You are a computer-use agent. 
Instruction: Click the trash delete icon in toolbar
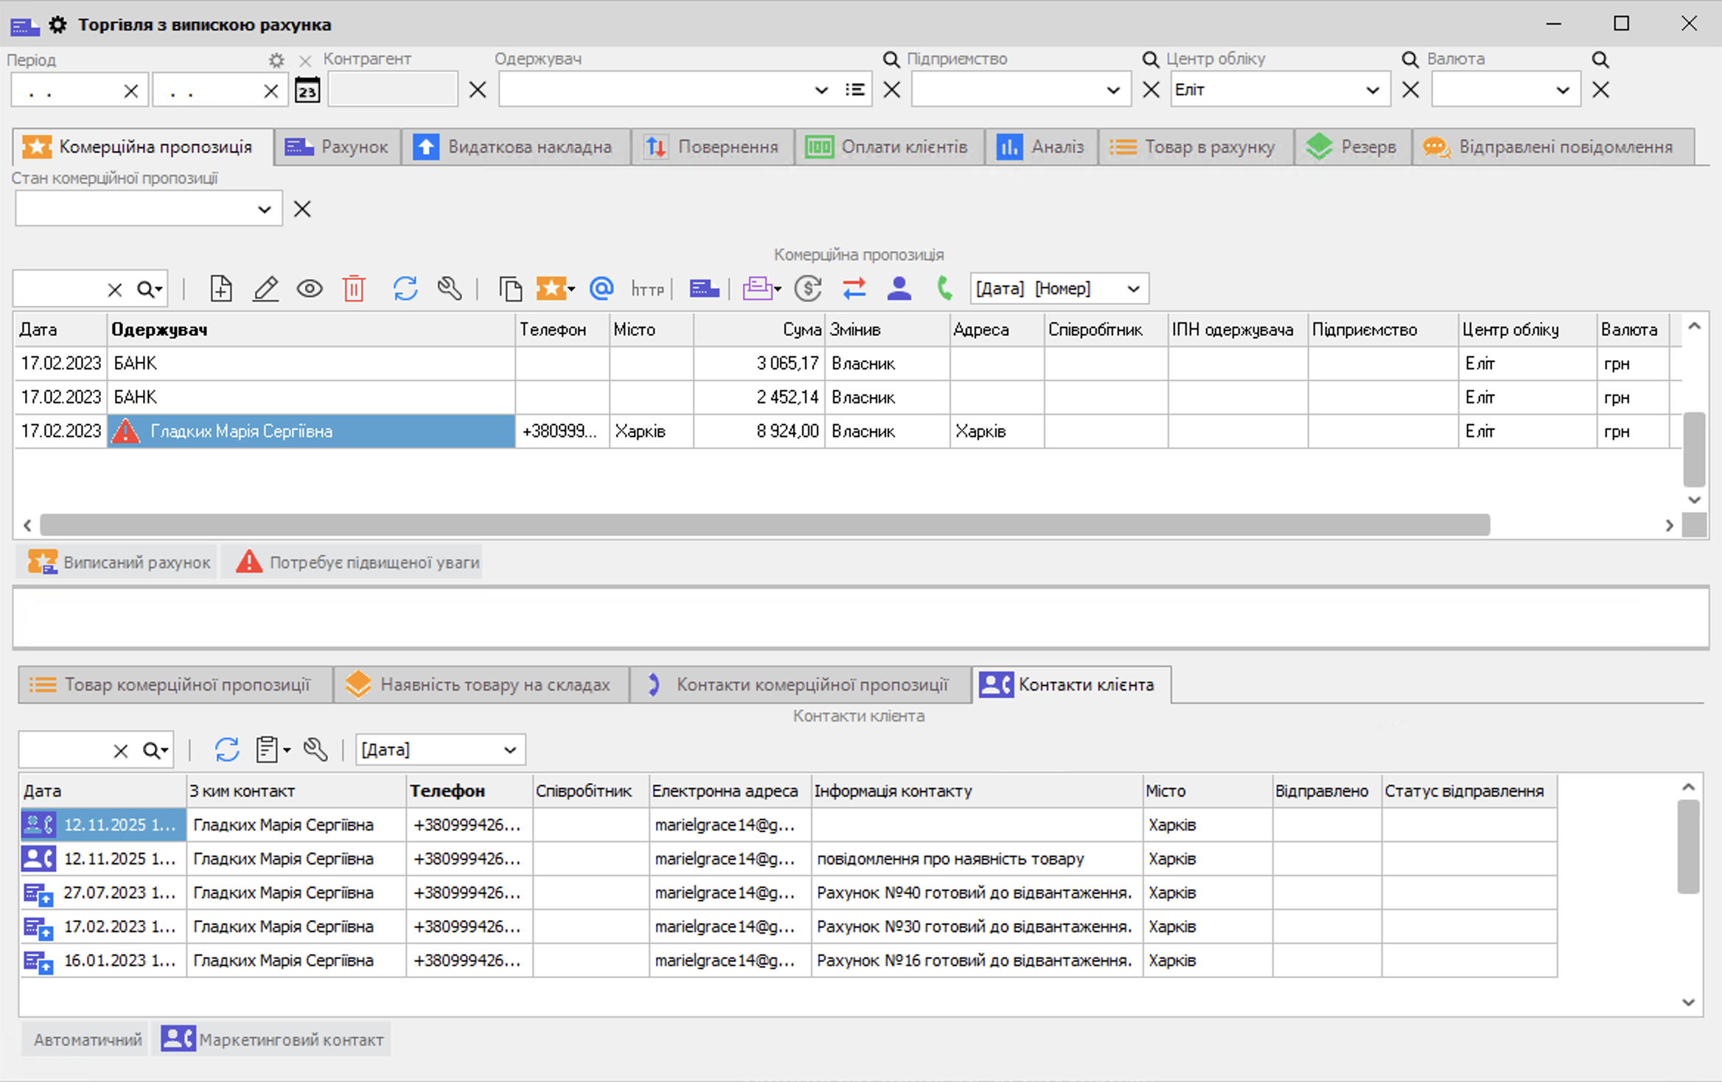coord(354,288)
